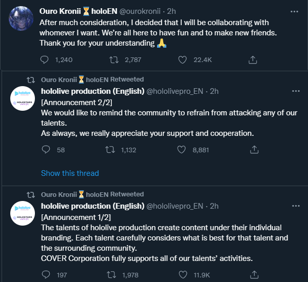Open more options on Announcement 1/2 tweet
Viewport: 308px width, 282px height.
296,206
